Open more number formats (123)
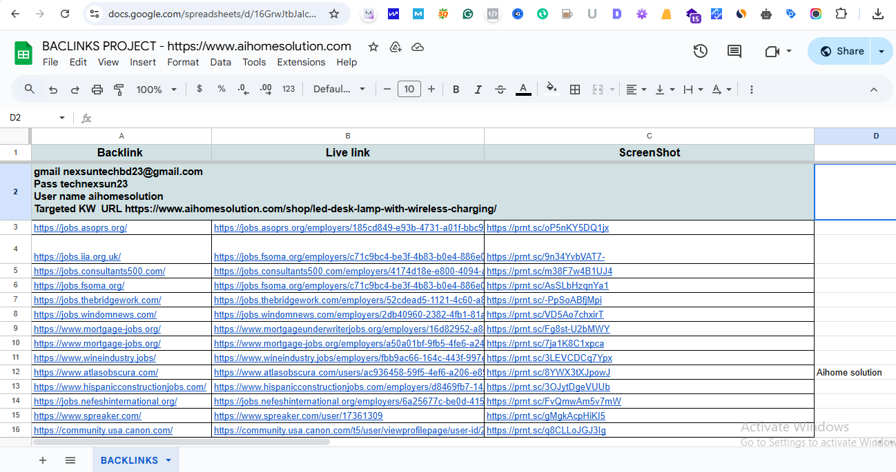896x472 pixels. [x=289, y=89]
